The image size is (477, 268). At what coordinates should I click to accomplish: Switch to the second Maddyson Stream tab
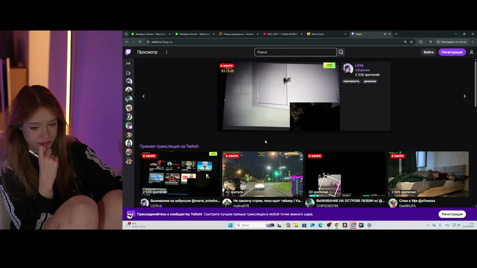click(x=195, y=34)
